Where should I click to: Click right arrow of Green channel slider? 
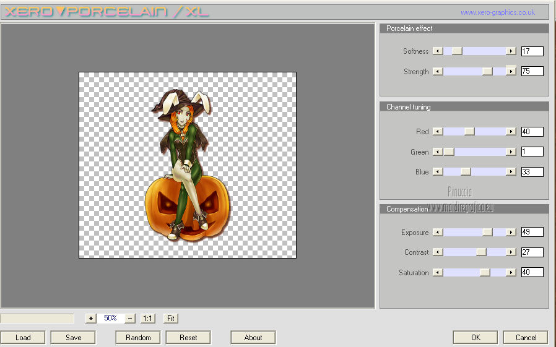coord(511,152)
